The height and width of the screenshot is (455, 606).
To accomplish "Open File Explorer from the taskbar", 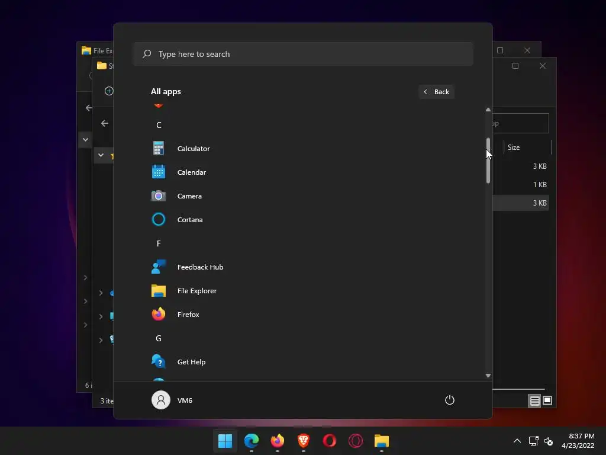I will 382,441.
